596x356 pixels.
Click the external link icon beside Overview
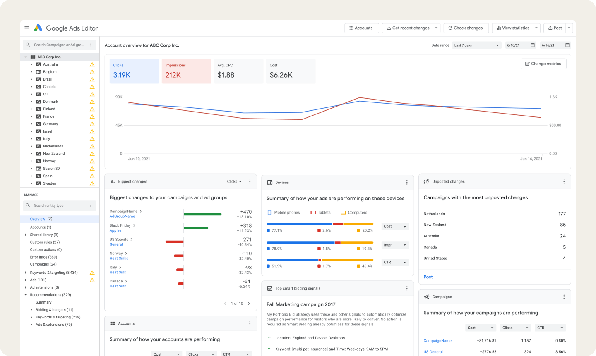pyautogui.click(x=50, y=219)
